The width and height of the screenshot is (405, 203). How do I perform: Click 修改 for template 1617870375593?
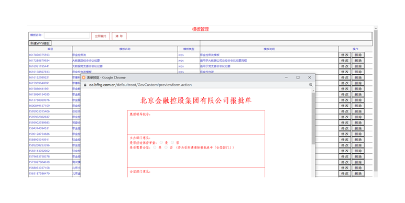[x=345, y=55]
